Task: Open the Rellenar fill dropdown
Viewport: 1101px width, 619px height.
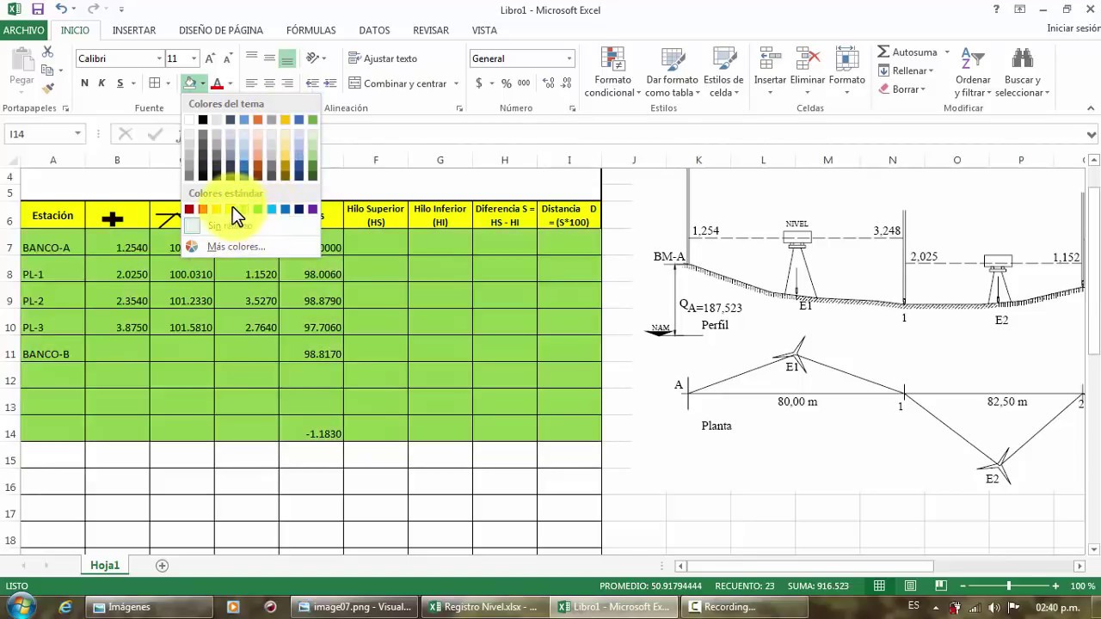Action: 908,70
